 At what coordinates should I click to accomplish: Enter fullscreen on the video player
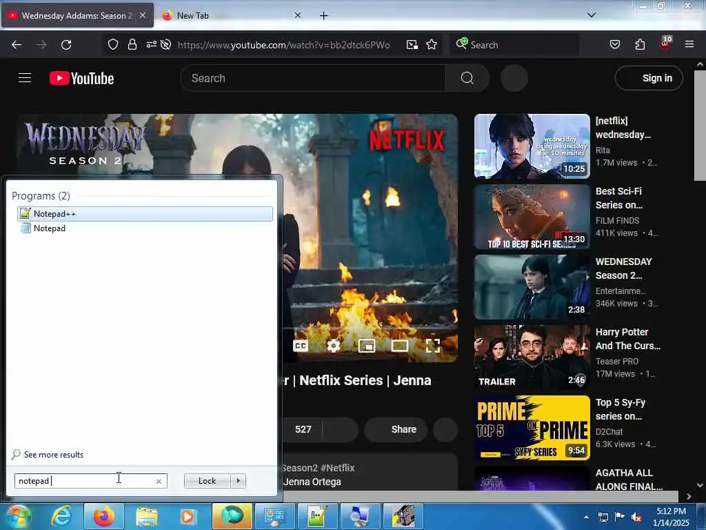coord(433,346)
